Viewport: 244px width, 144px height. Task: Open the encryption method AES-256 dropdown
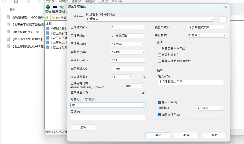coord(210,108)
